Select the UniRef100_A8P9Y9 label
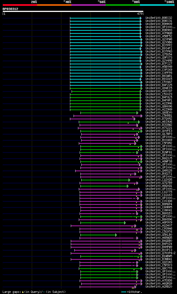Screen dimensions: 177x294 (159, 222)
